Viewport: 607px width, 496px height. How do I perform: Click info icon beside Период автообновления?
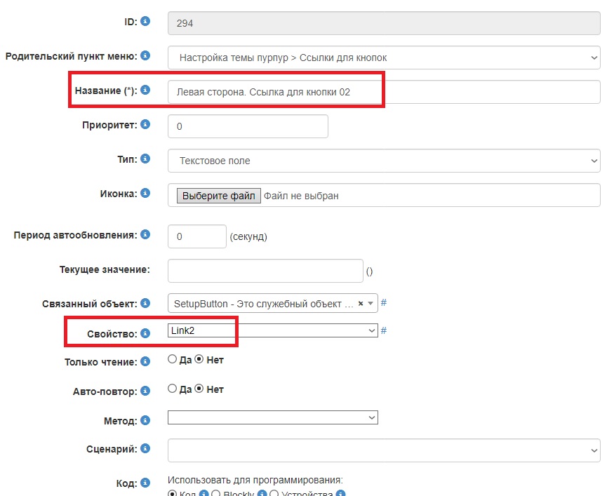(145, 234)
